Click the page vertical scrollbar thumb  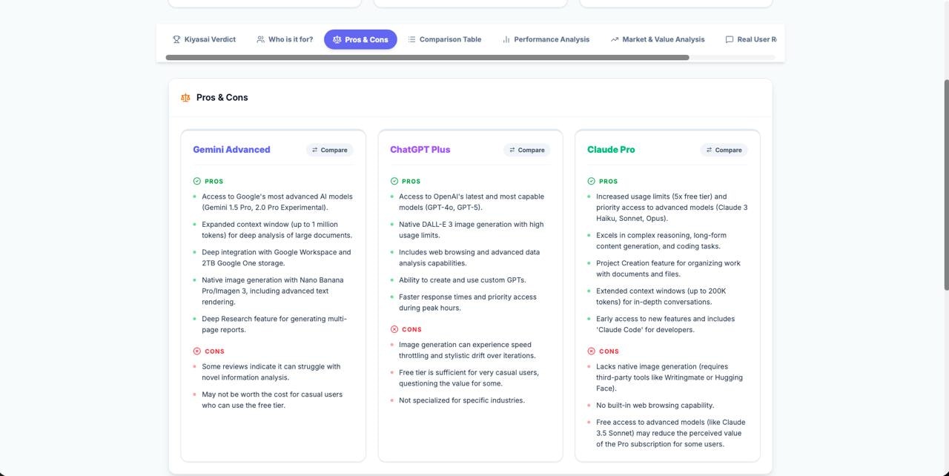(945, 185)
